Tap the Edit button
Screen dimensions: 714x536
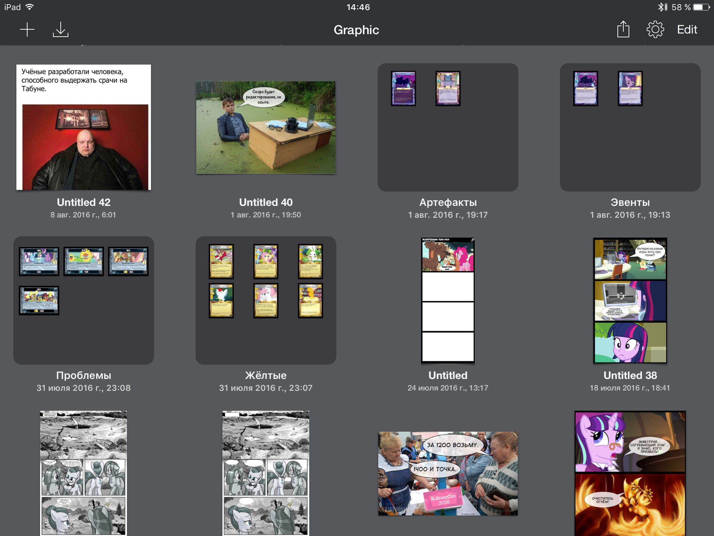(x=687, y=30)
